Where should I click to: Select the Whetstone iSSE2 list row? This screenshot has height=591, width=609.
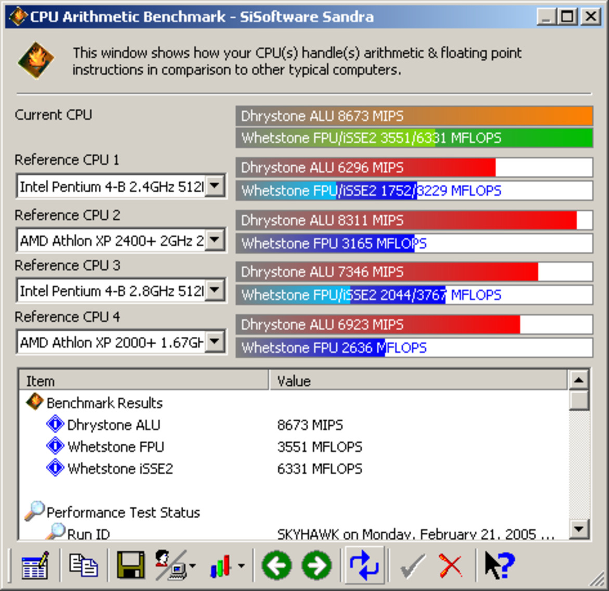coord(293,468)
